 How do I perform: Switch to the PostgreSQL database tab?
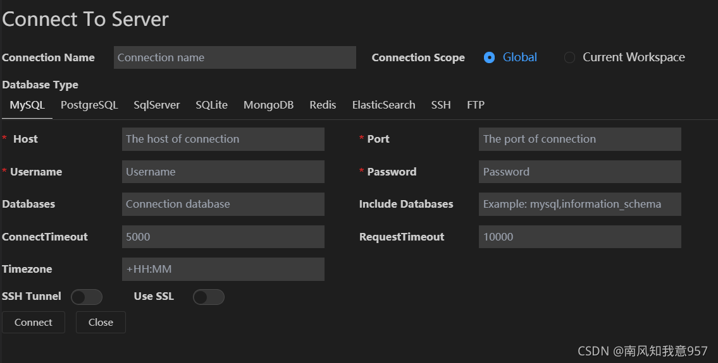pos(89,105)
